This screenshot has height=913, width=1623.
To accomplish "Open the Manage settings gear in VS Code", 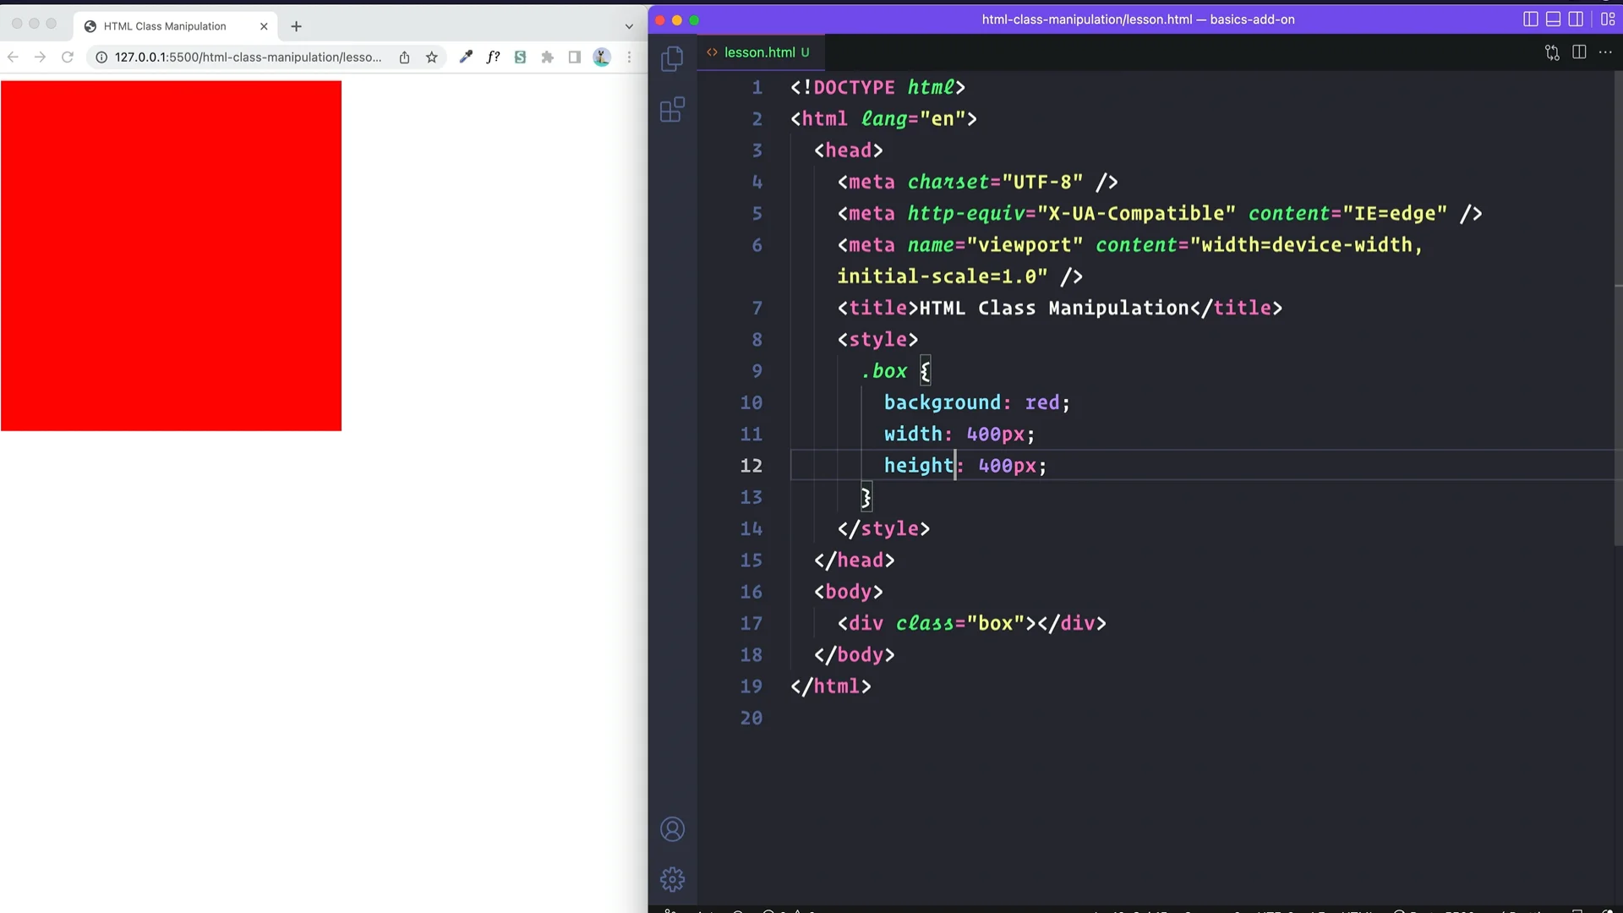I will (672, 878).
